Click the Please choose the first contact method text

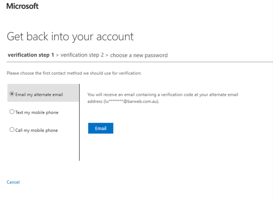click(74, 73)
